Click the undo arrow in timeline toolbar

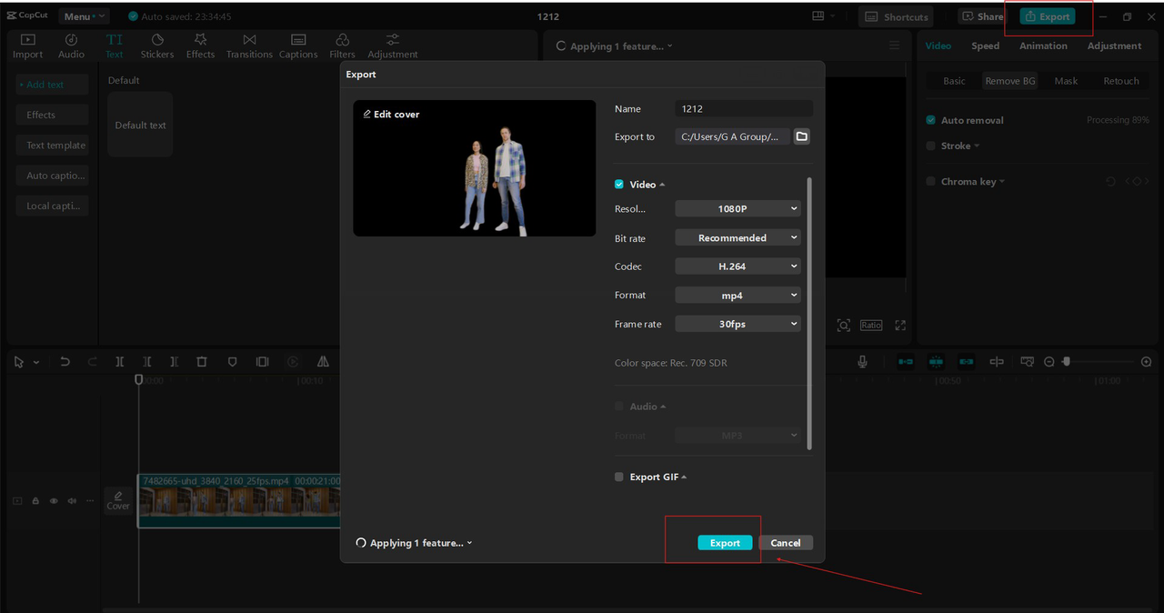tap(65, 362)
